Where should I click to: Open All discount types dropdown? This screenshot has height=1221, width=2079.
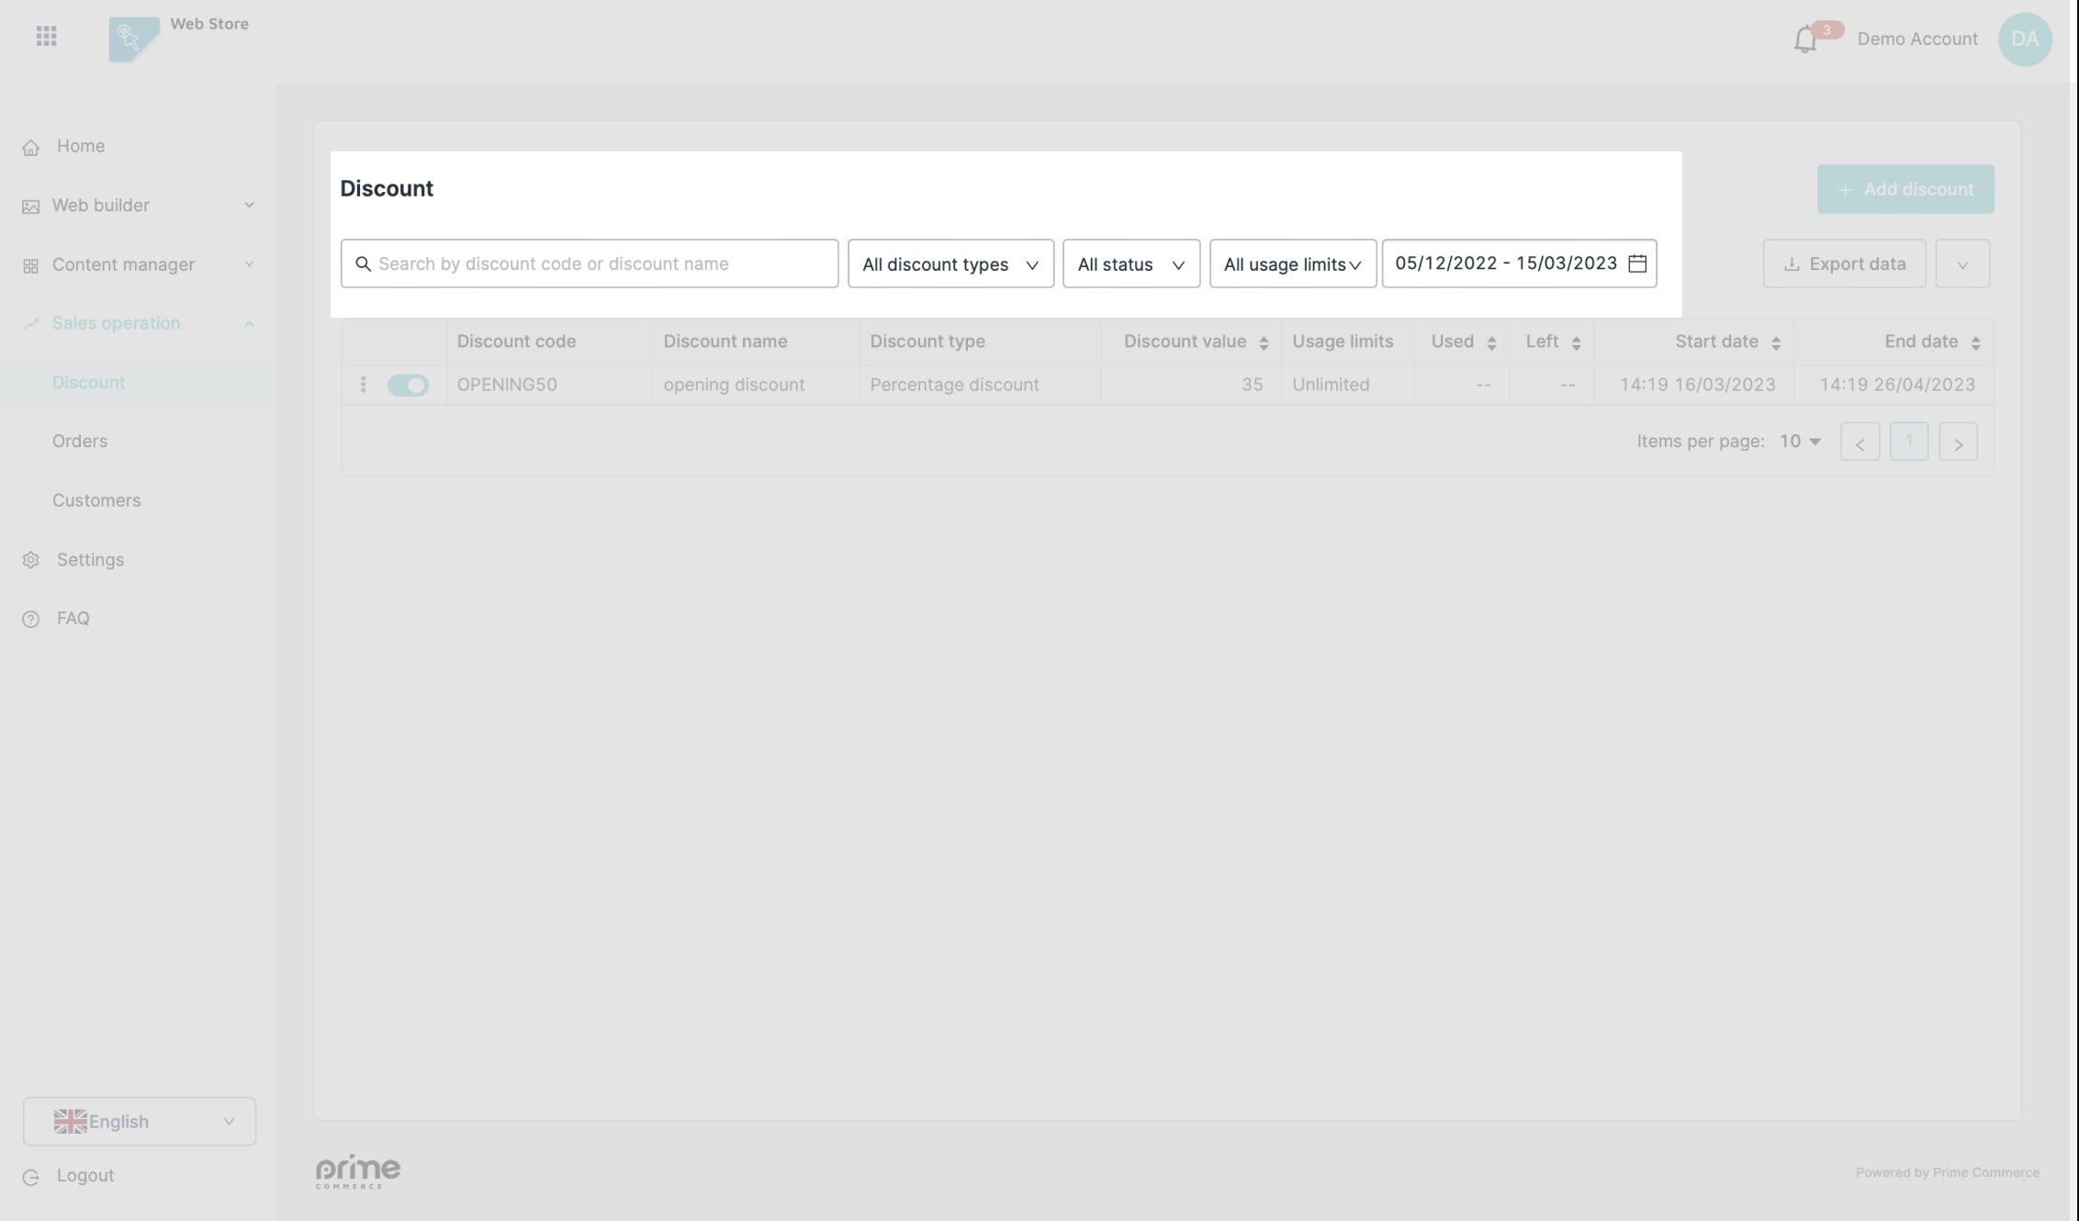pyautogui.click(x=950, y=264)
